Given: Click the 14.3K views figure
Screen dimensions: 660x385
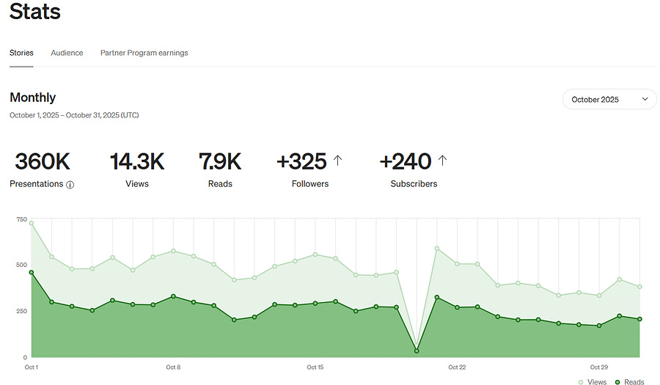Looking at the screenshot, I should [x=137, y=161].
